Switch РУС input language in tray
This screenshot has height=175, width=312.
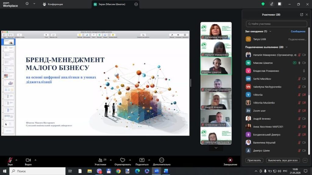coord(285,171)
